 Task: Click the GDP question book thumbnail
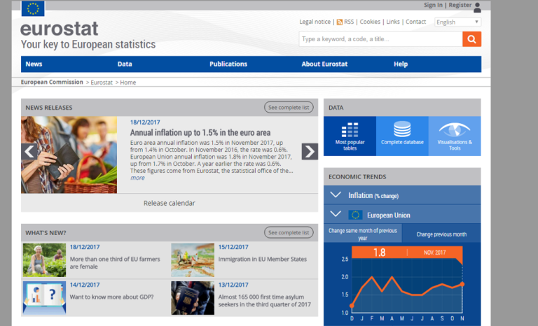(44, 298)
